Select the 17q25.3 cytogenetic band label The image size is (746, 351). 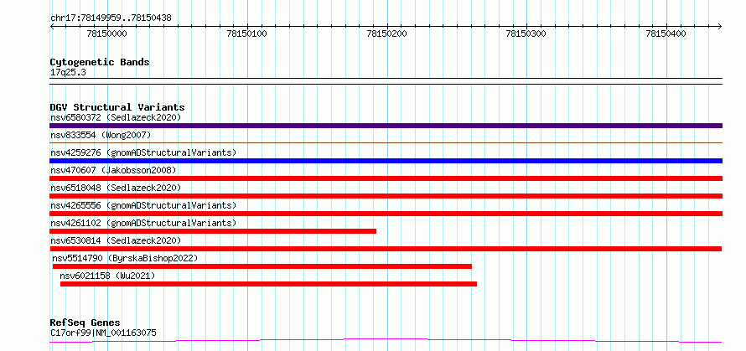[68, 73]
